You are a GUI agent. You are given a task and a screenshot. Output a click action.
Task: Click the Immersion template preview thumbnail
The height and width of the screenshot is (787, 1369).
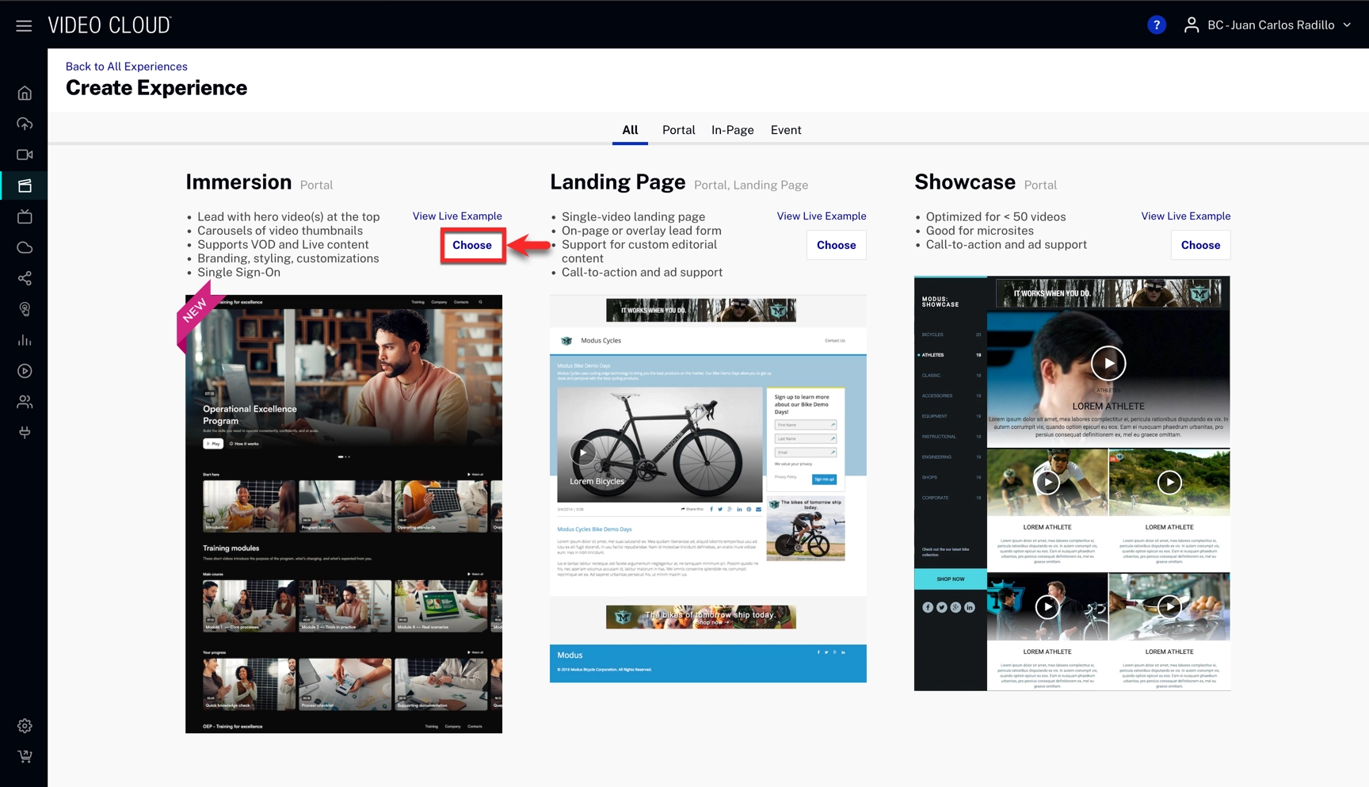344,514
